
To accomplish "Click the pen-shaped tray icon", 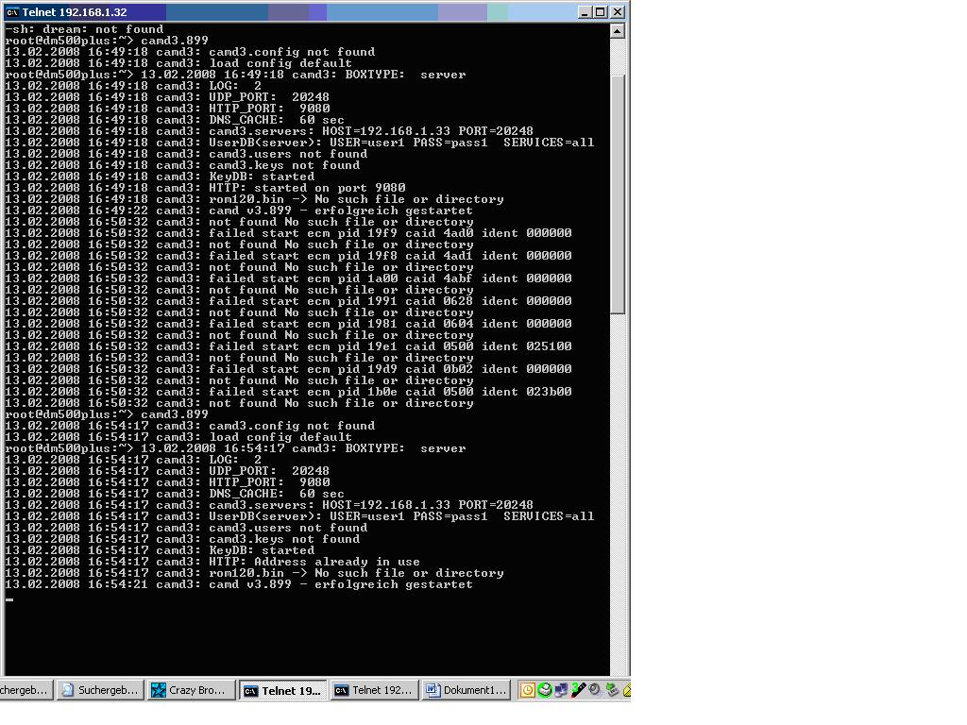I will [x=579, y=690].
